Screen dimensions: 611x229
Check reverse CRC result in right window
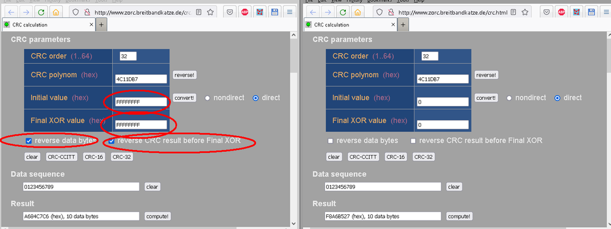413,141
